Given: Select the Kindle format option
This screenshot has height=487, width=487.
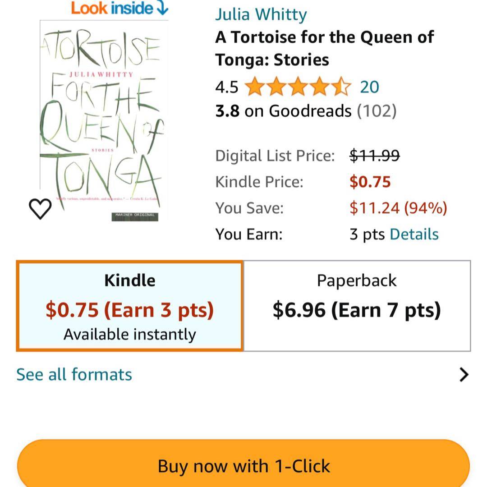Looking at the screenshot, I should (130, 306).
